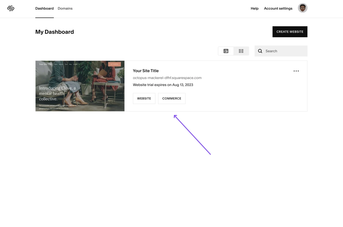Open the Help link
This screenshot has width=343, height=227.
pos(254,9)
